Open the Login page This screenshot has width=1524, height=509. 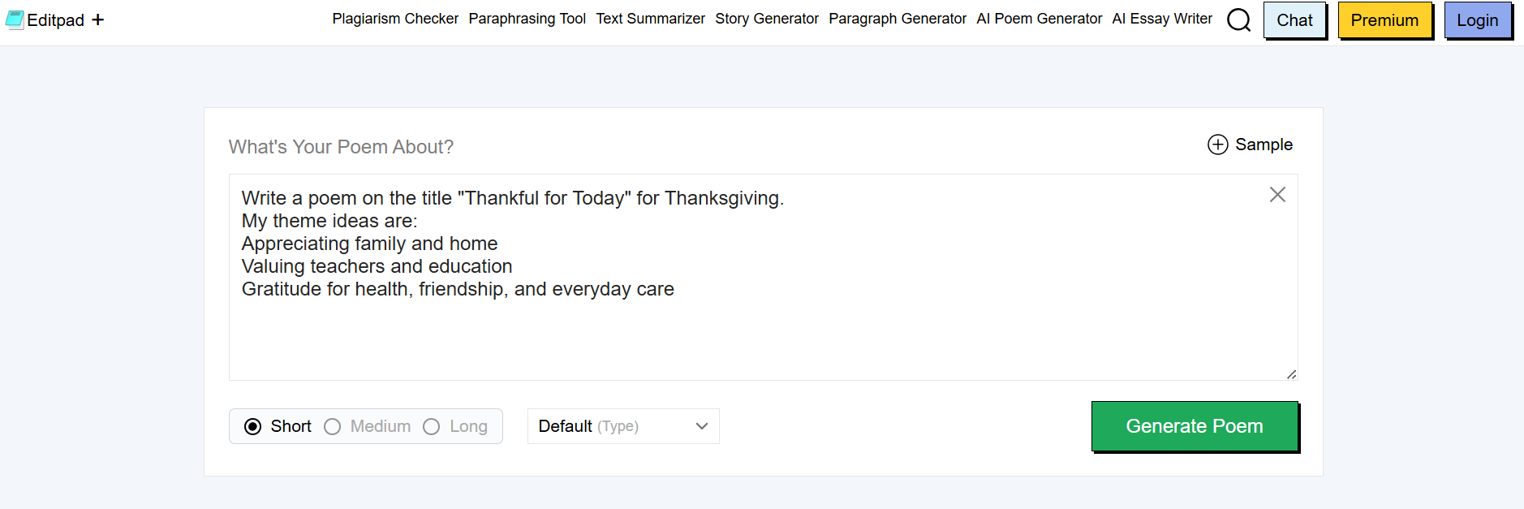pyautogui.click(x=1478, y=20)
